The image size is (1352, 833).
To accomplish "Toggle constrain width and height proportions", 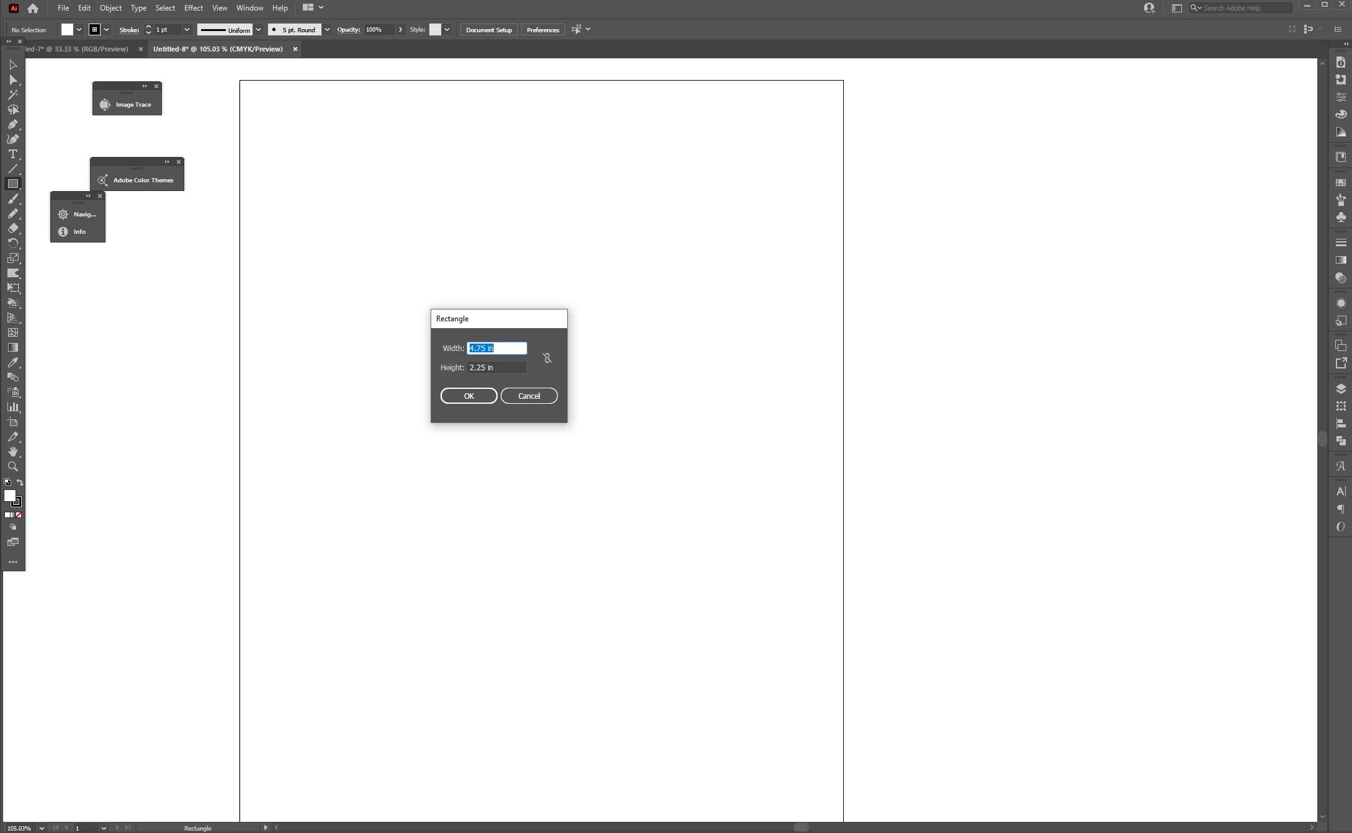I will tap(547, 358).
